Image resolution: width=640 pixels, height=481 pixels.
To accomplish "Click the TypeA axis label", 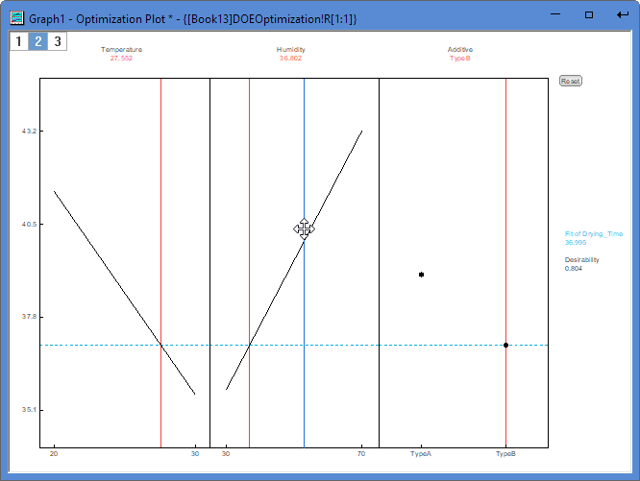I will click(421, 454).
